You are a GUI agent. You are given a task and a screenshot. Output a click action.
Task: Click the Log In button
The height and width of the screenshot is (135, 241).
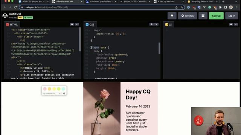(232, 16)
